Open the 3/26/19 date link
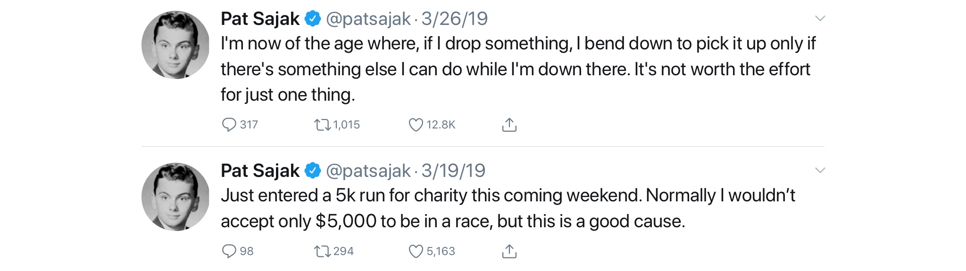The image size is (966, 271). [x=454, y=19]
